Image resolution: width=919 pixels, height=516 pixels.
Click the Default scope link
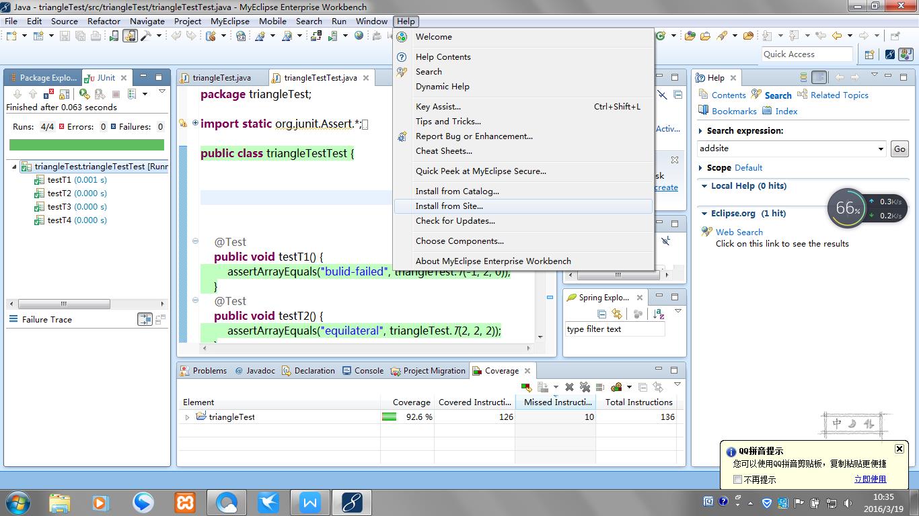[749, 168]
